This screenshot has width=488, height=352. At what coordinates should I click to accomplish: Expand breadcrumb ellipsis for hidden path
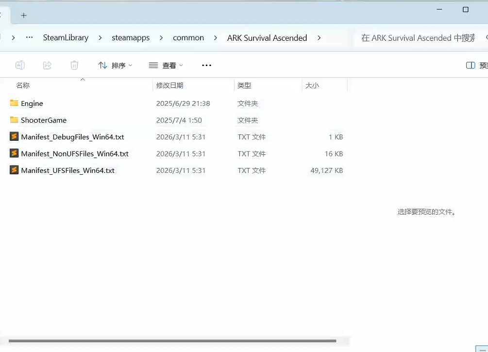(x=30, y=38)
